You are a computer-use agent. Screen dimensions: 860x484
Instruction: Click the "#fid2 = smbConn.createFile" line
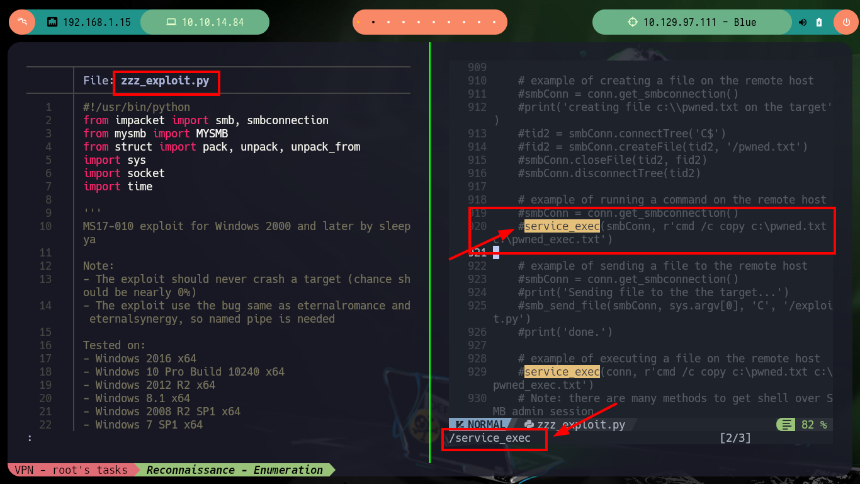[x=663, y=147]
